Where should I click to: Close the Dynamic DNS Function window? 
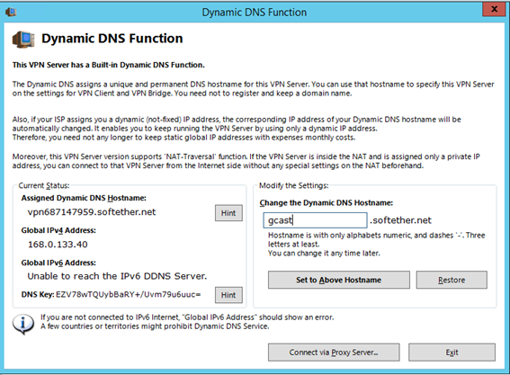pos(494,9)
